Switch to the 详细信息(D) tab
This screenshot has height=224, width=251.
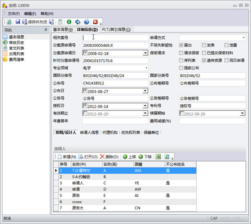(87, 30)
